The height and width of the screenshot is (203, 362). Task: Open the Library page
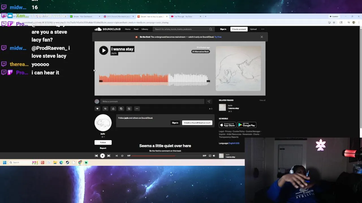(x=145, y=29)
